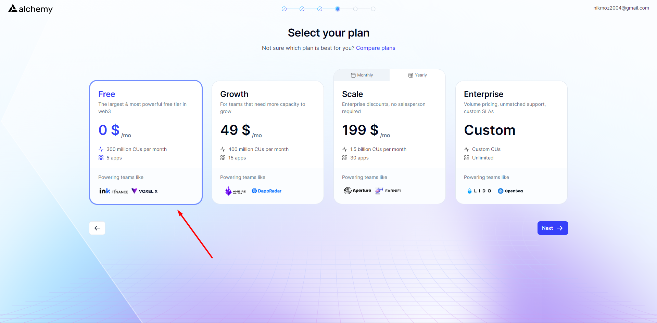Click the Voxel X logo in the Free card
657x323 pixels.
click(x=144, y=191)
